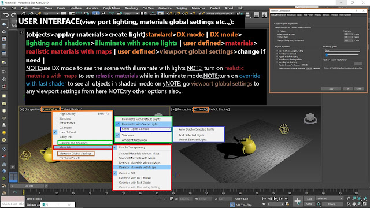370x208 pixels.
Task: Click the Layer Explorer icon in toolbar
Action: pyautogui.click(x=264, y=15)
